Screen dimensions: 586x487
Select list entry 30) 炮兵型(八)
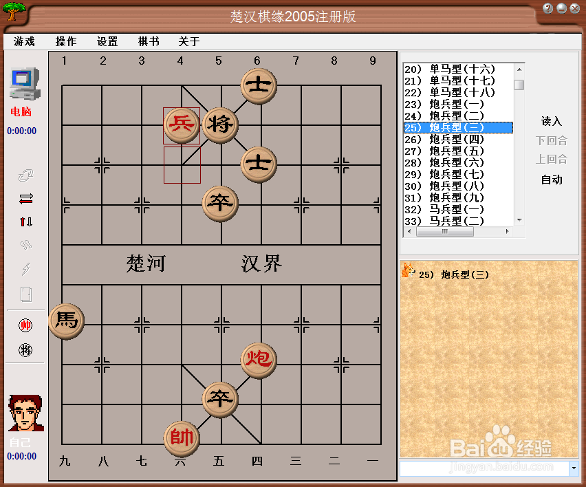click(x=458, y=186)
